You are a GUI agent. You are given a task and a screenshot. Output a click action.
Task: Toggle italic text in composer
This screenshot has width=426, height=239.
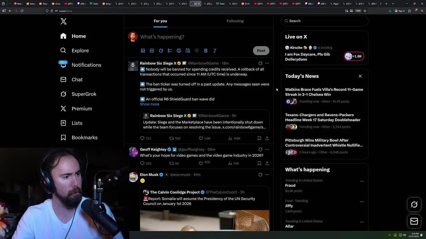[215, 51]
